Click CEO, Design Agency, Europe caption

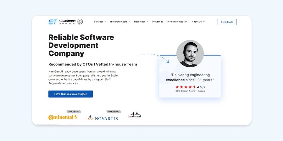click(x=190, y=91)
